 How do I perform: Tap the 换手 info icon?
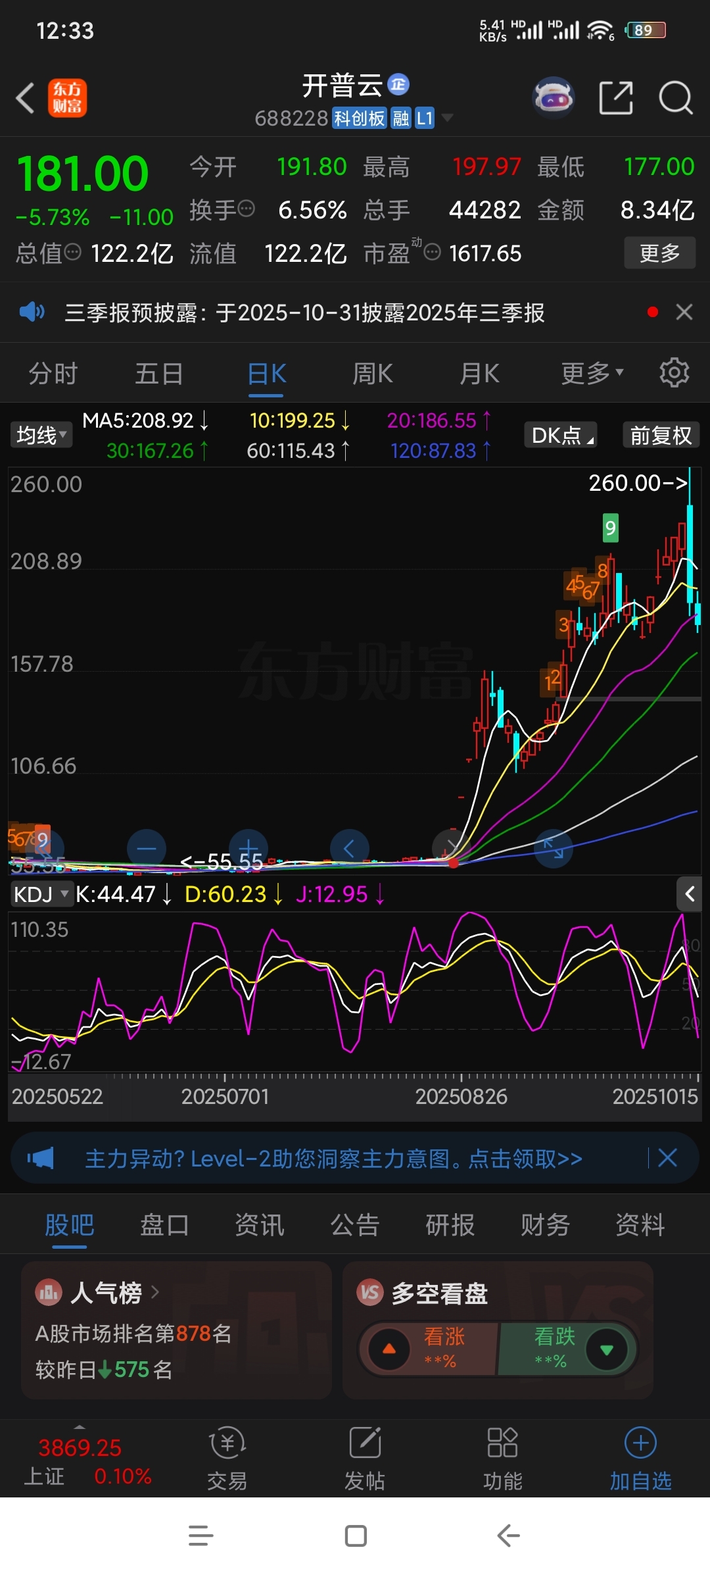coord(246,209)
